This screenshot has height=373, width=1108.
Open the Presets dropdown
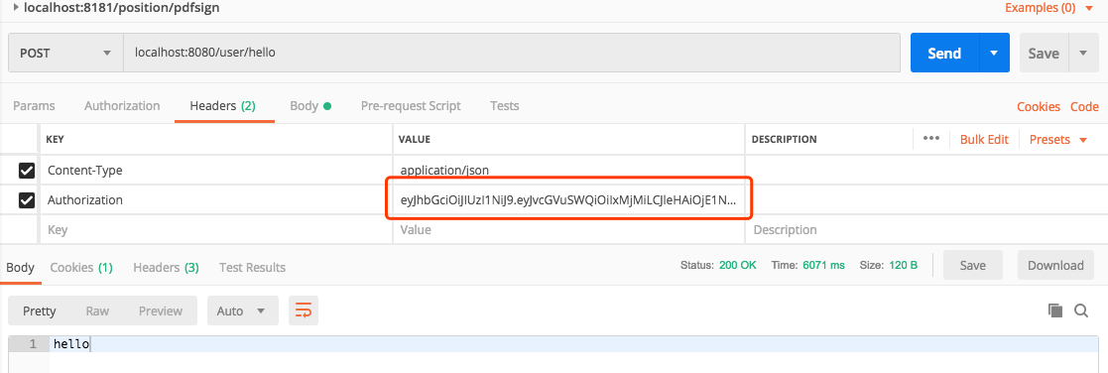(1057, 139)
